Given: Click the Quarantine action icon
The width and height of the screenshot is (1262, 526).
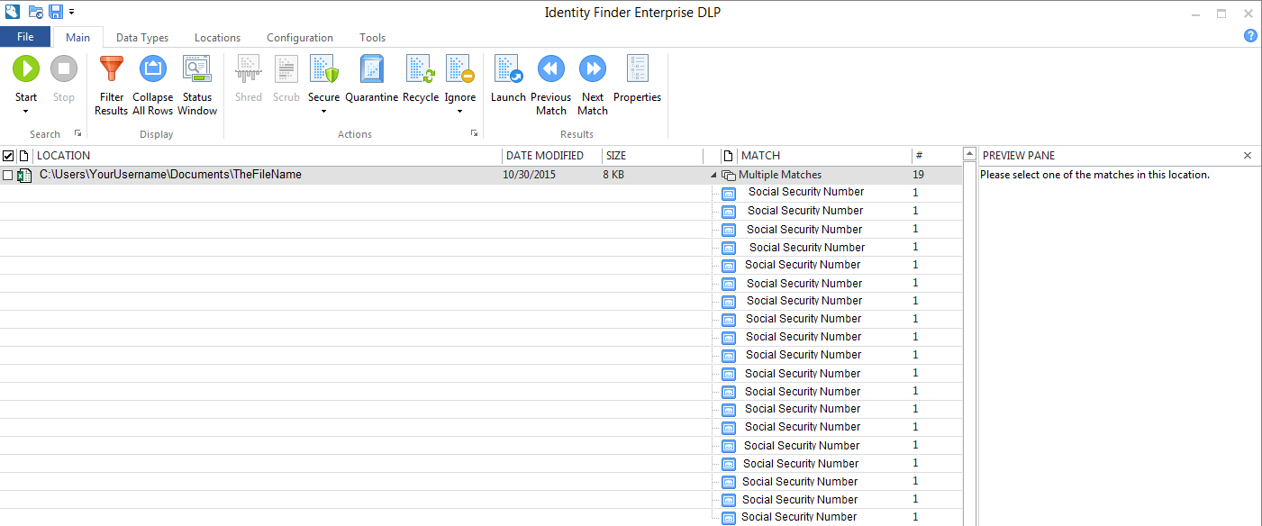Looking at the screenshot, I should [371, 69].
